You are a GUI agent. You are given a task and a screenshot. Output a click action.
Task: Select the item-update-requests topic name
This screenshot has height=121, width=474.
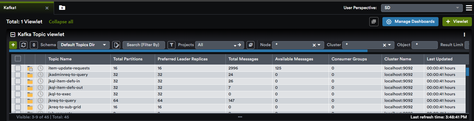pos(69,68)
